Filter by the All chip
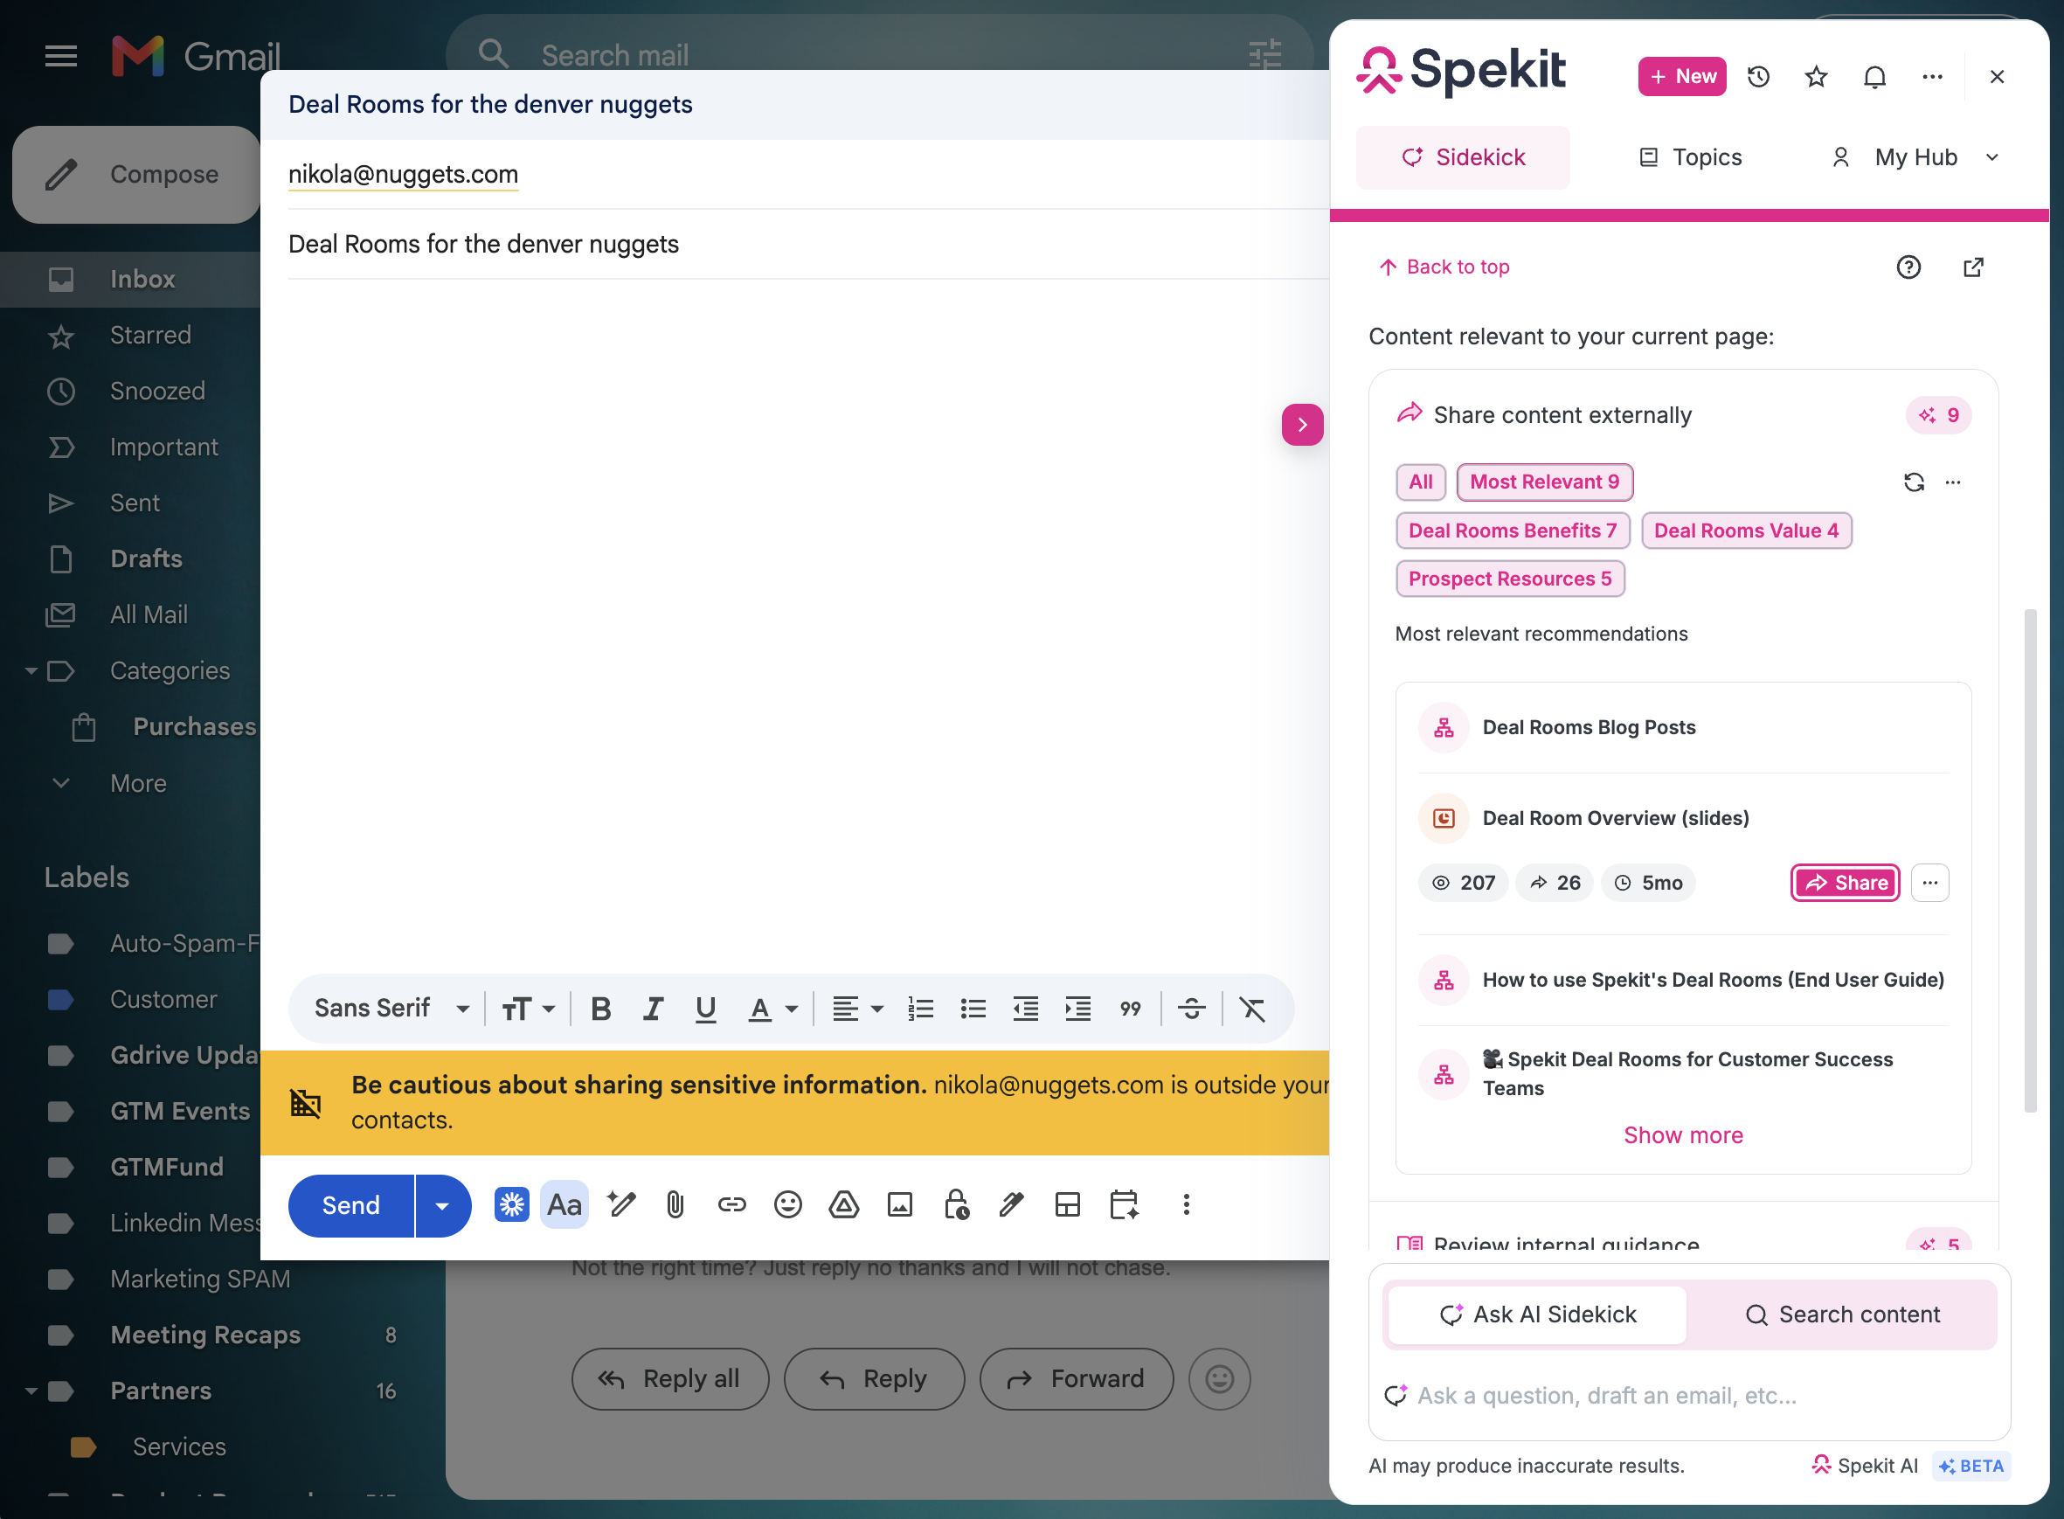The height and width of the screenshot is (1519, 2064). pyautogui.click(x=1421, y=482)
